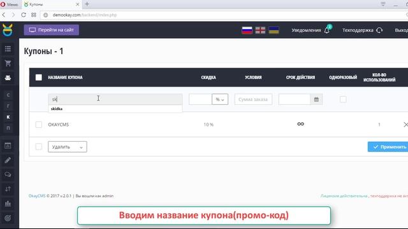Click the Выход logout link

tap(401, 31)
